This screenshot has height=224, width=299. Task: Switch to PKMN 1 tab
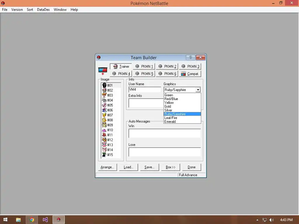point(144,66)
